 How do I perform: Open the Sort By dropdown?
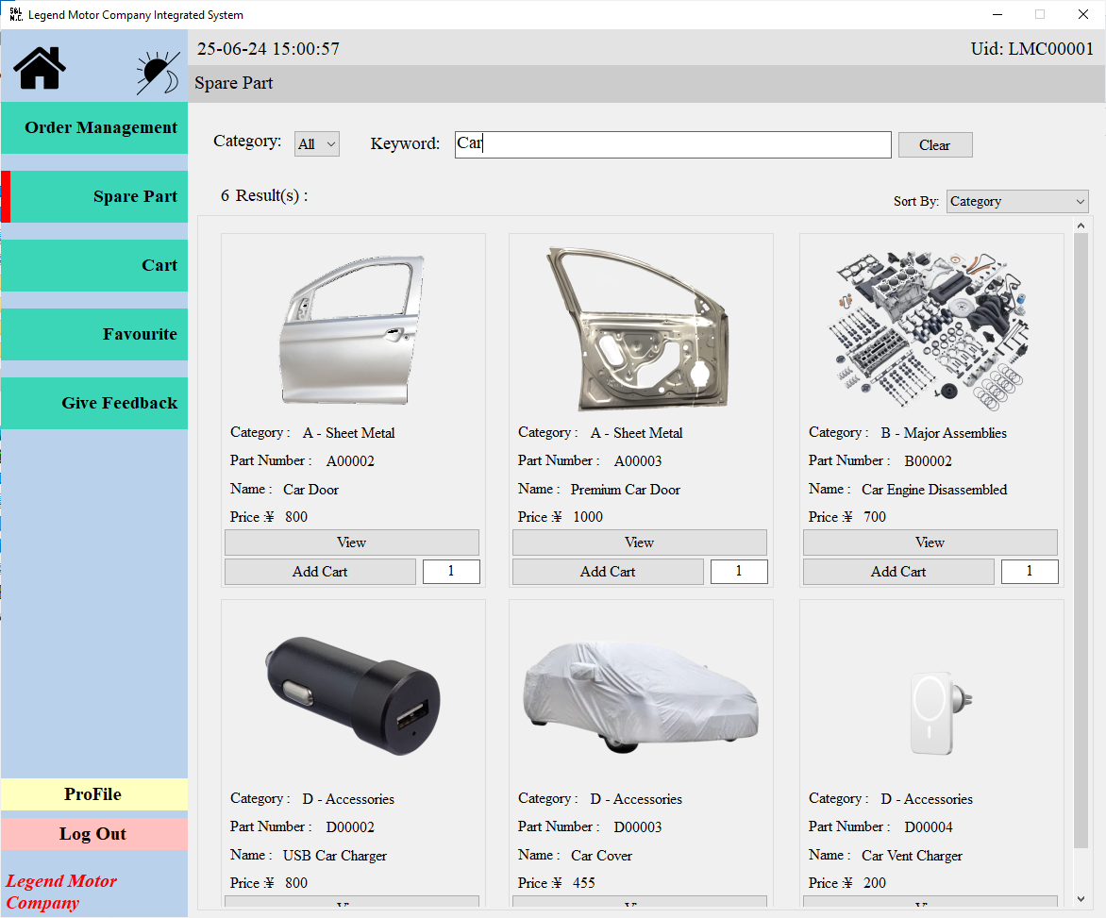click(1017, 201)
